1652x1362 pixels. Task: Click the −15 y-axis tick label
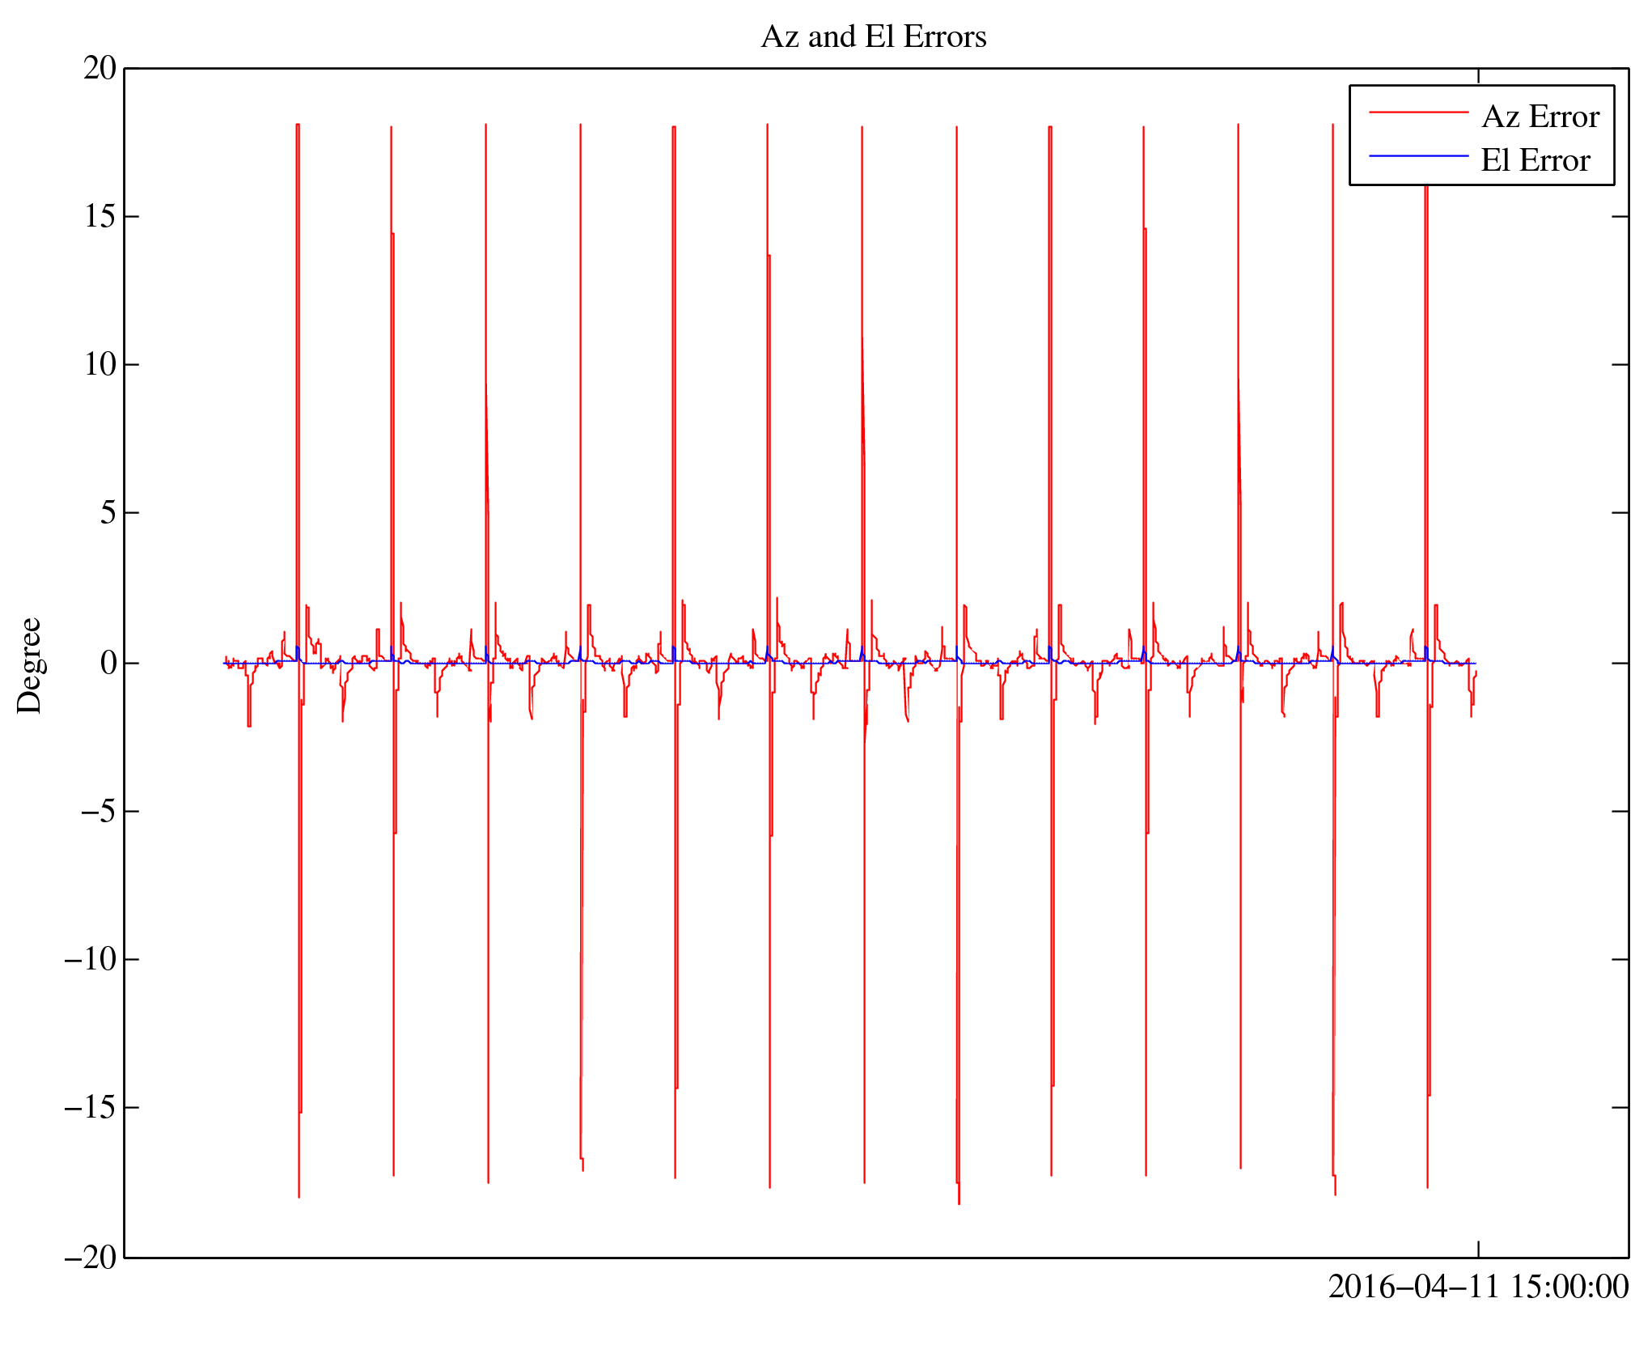click(91, 1108)
